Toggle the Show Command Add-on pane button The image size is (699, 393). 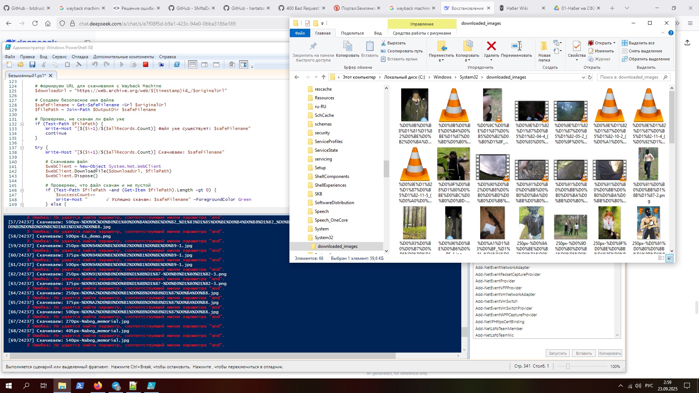click(243, 65)
